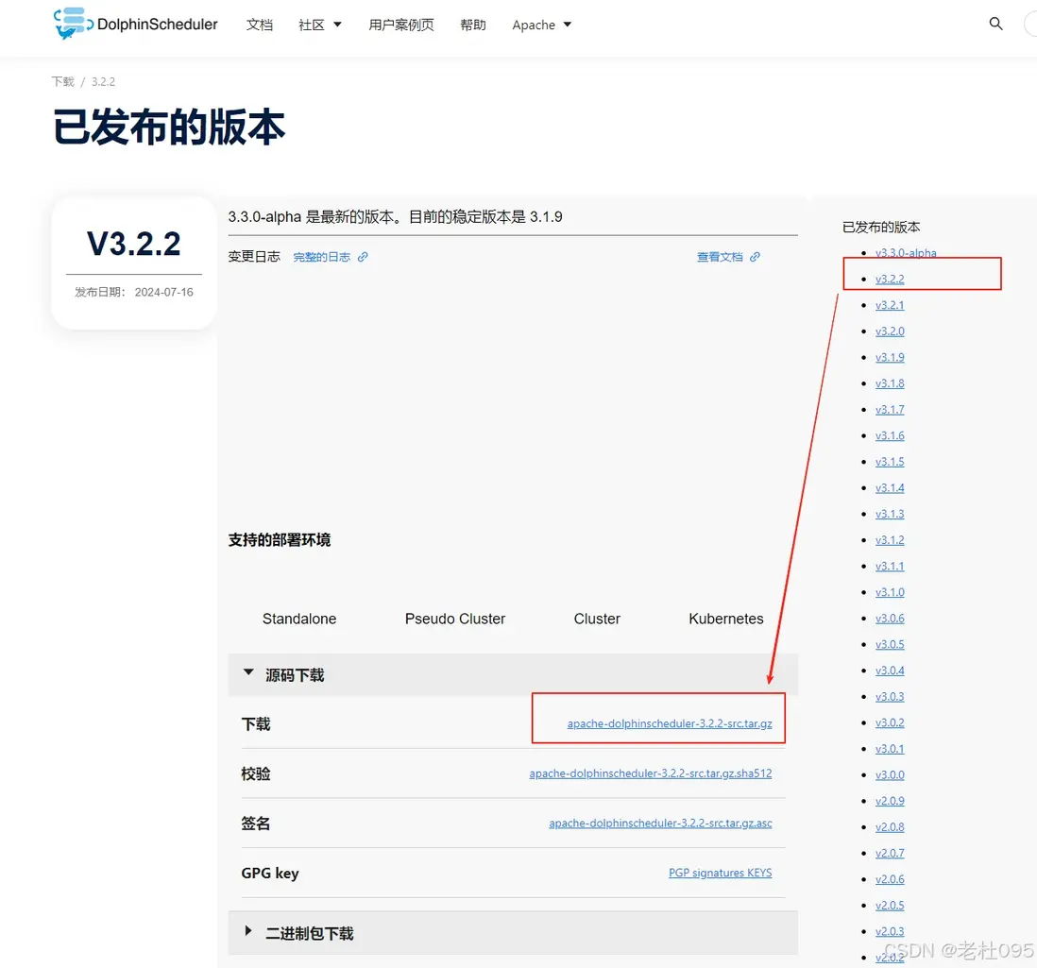Viewport: 1037px width, 968px height.
Task: Select version v3.0.0 in list
Action: coord(890,775)
